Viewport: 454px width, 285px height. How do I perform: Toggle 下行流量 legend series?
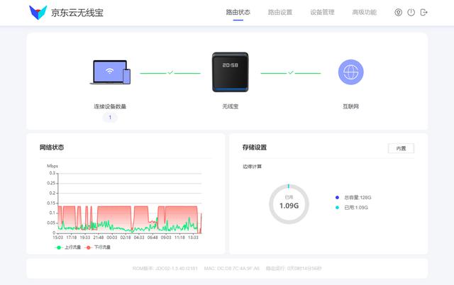99,247
